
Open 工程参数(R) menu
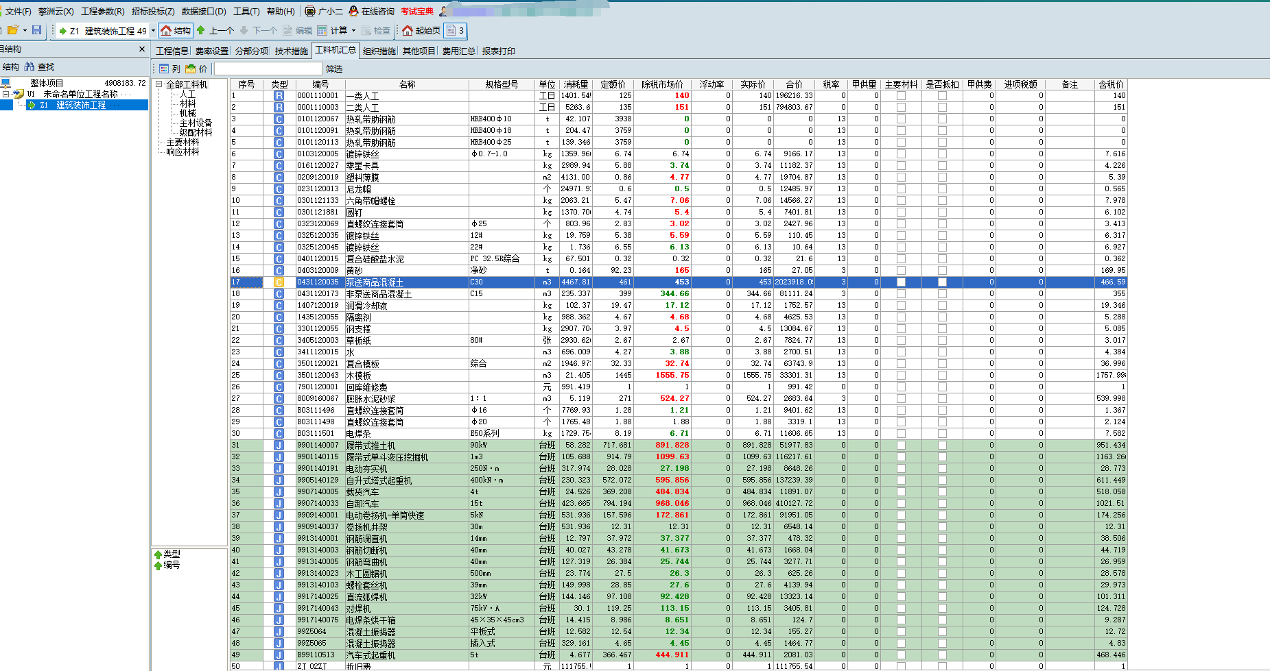pos(103,11)
